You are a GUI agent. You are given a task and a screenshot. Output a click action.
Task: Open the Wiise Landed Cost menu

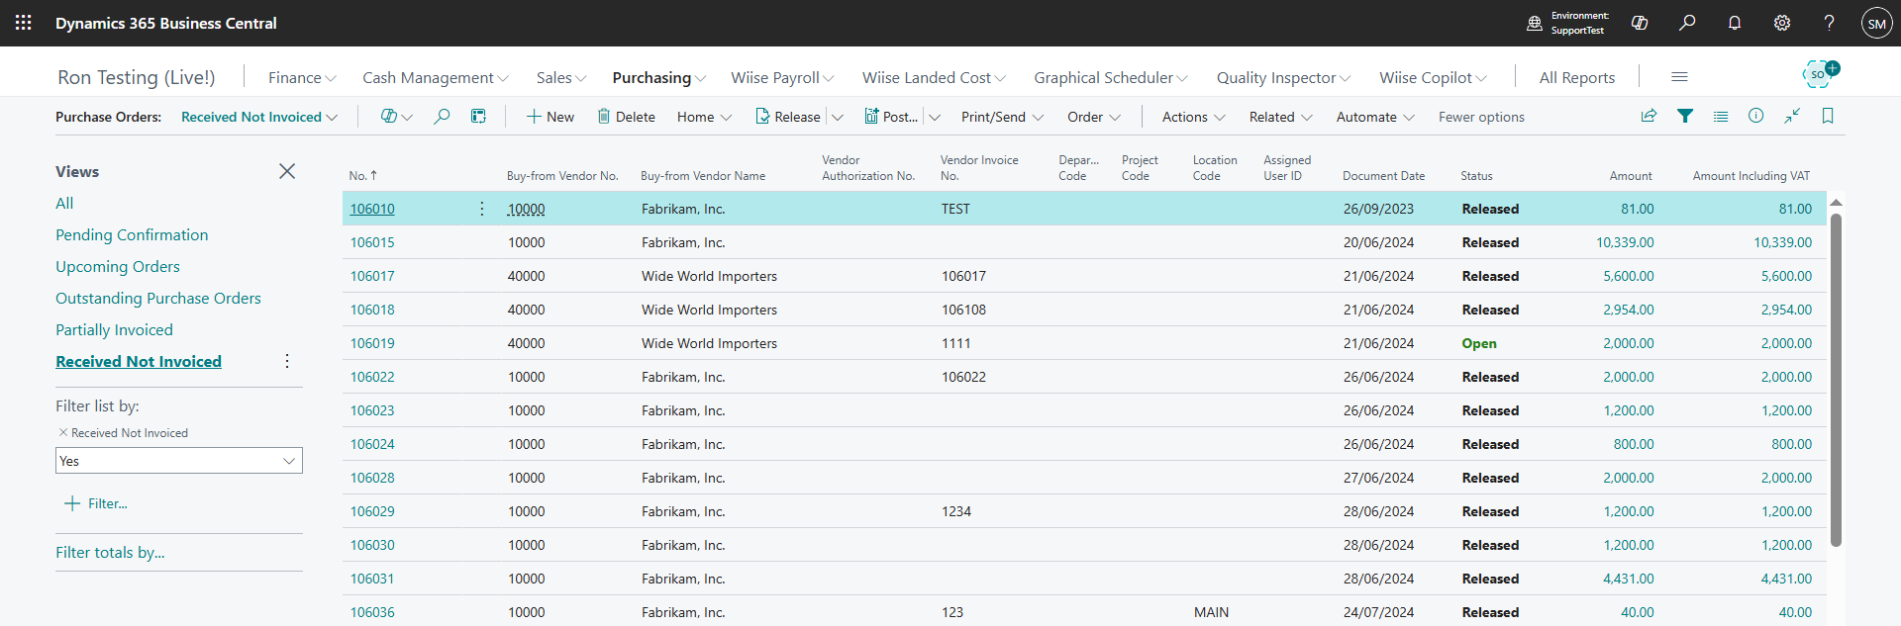click(934, 77)
